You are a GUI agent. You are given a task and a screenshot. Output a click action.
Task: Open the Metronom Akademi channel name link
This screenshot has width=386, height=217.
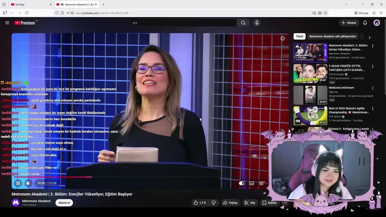point(36,201)
